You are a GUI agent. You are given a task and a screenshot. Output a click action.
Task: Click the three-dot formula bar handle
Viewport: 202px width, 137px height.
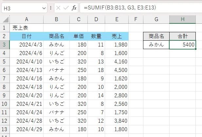click(51, 8)
